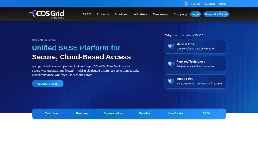Jump to the FAQs tab

(206, 113)
